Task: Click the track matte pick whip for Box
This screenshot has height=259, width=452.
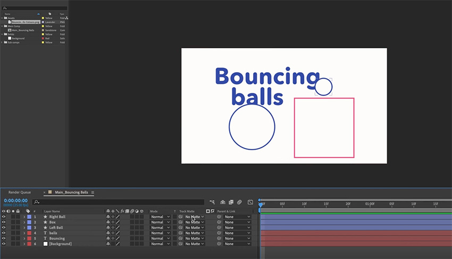Action: [181, 222]
